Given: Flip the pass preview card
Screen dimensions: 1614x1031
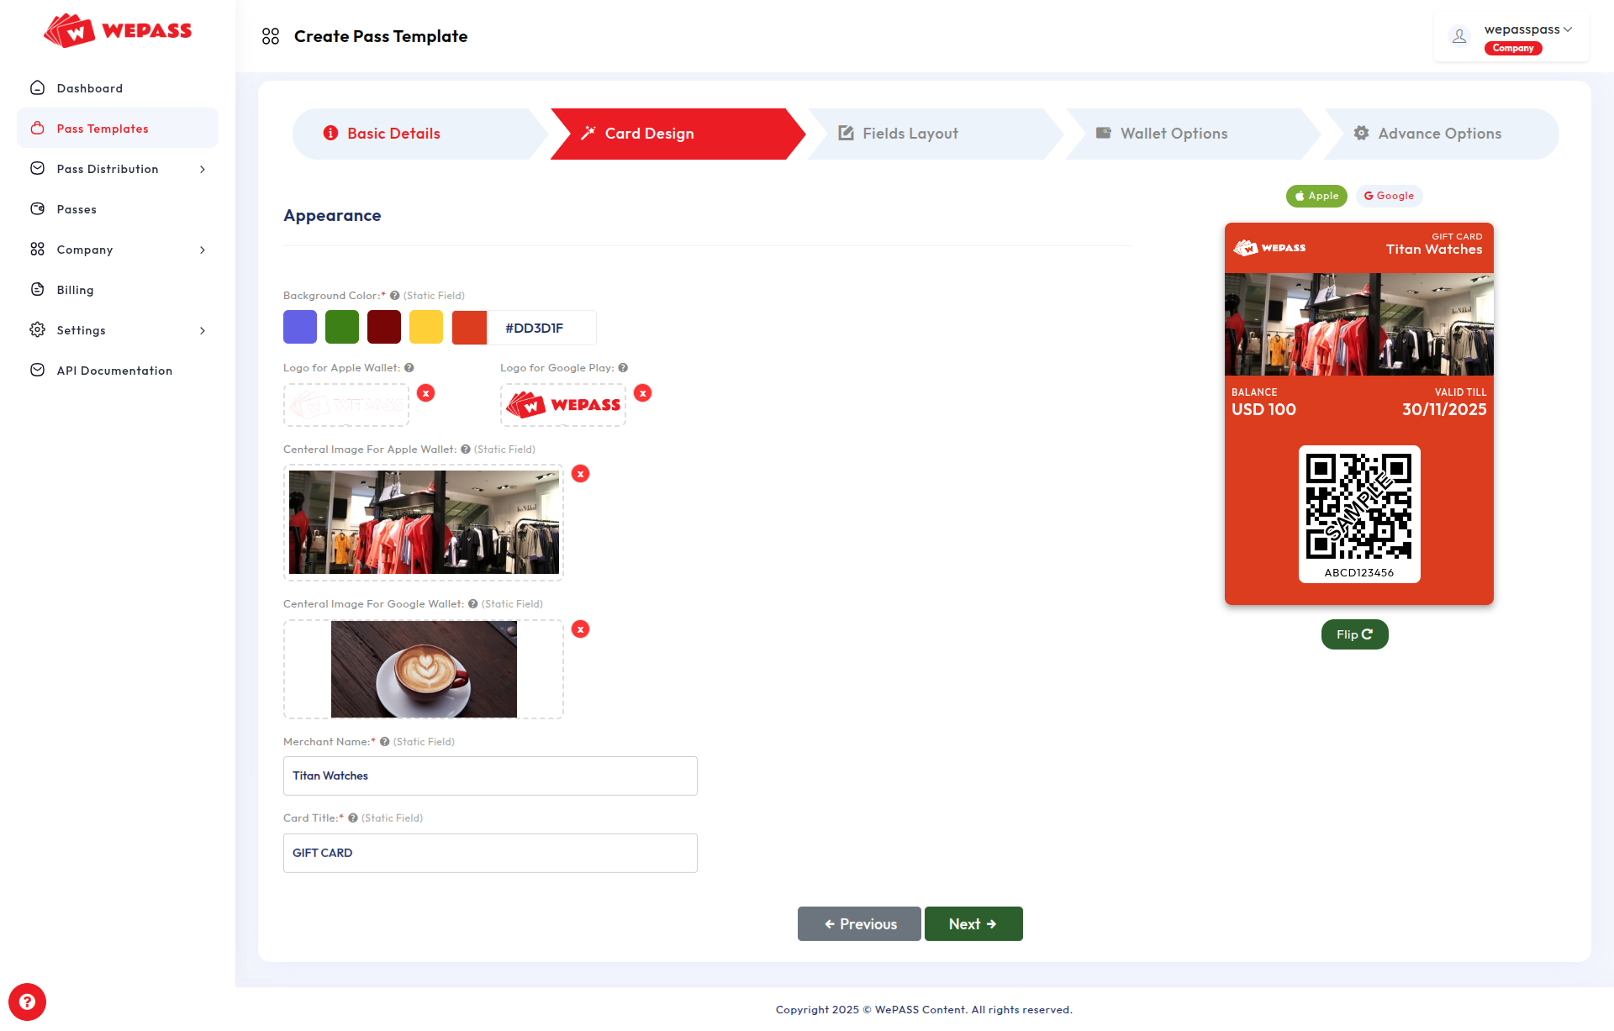Looking at the screenshot, I should pos(1353,634).
